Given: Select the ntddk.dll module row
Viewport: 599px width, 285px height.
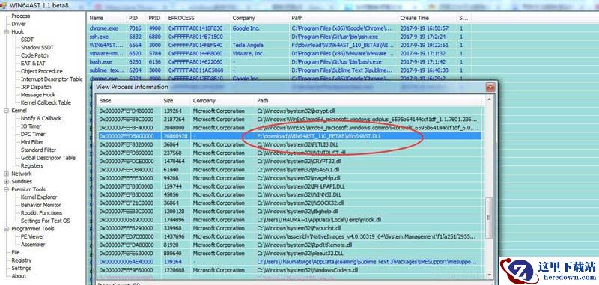Looking at the screenshot, I should (290, 220).
